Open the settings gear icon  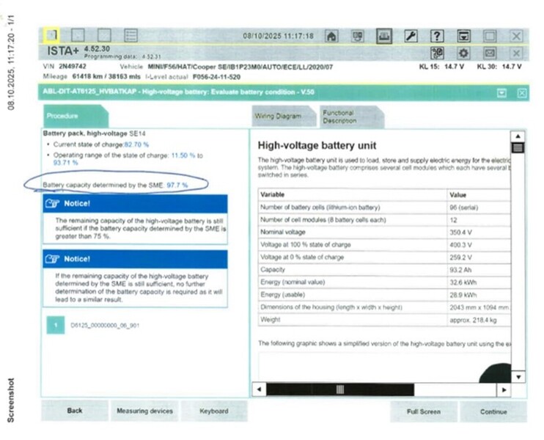[463, 53]
